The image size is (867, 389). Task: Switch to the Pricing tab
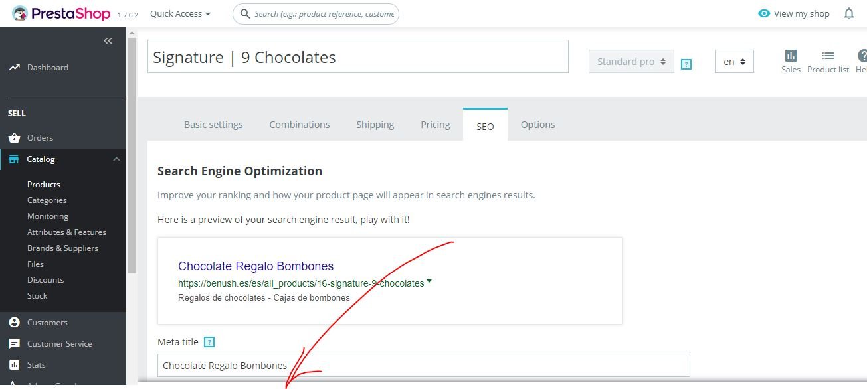point(435,125)
